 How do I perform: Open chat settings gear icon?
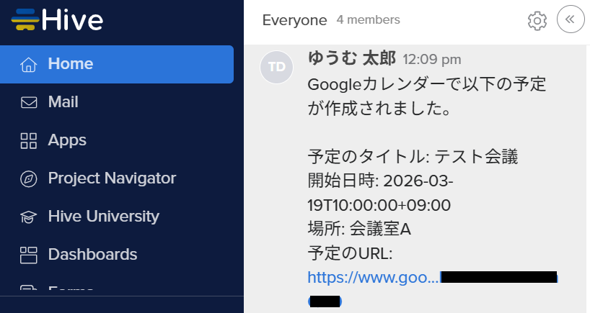(537, 21)
